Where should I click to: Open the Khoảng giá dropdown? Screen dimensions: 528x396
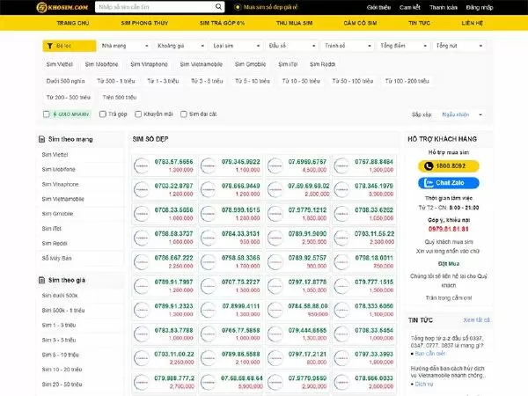point(180,46)
